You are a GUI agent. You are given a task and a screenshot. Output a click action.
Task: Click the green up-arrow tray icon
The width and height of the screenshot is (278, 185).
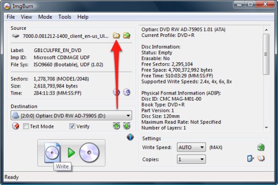click(x=116, y=126)
